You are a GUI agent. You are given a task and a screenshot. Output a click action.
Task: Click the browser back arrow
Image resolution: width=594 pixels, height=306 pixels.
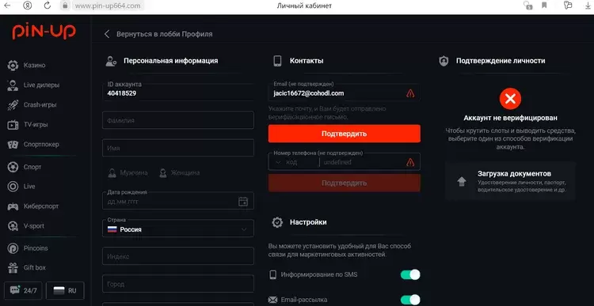click(x=7, y=6)
